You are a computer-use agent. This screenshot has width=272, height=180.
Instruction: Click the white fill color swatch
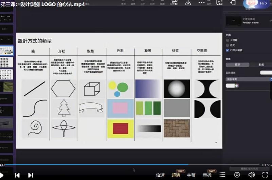(231, 86)
